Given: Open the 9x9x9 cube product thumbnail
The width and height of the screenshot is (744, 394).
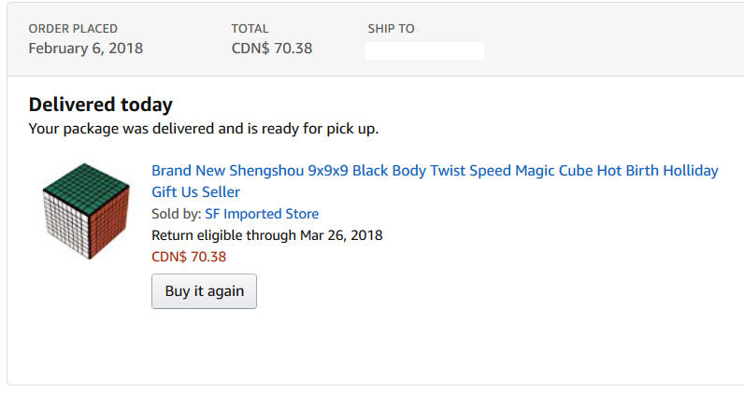Looking at the screenshot, I should pyautogui.click(x=86, y=211).
